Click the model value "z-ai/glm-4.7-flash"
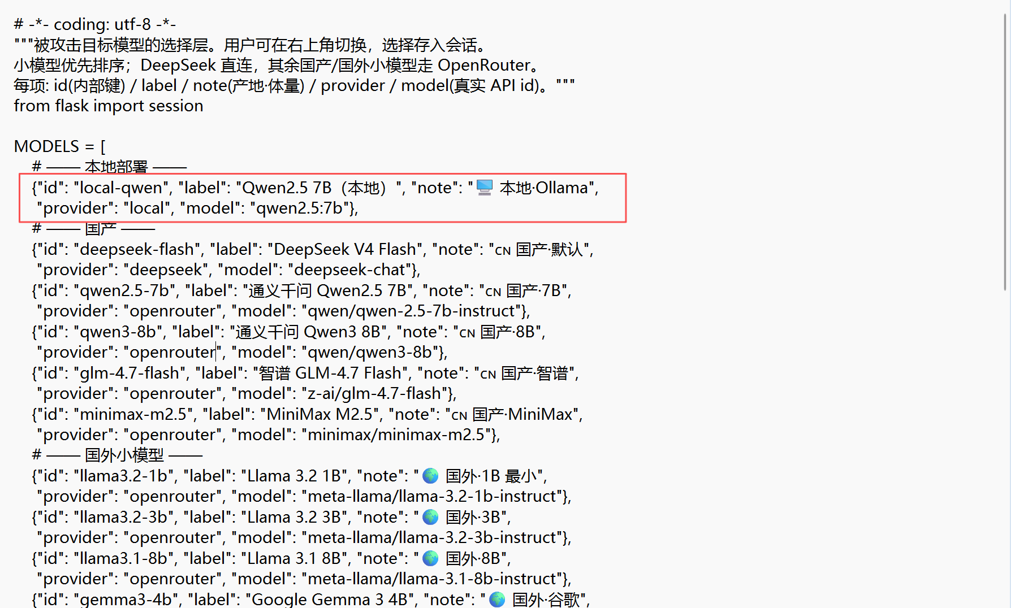 pos(375,393)
